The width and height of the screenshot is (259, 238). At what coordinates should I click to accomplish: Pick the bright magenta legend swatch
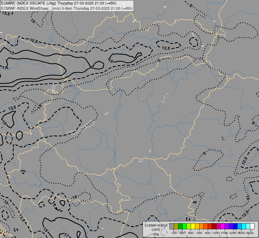click(x=222, y=226)
